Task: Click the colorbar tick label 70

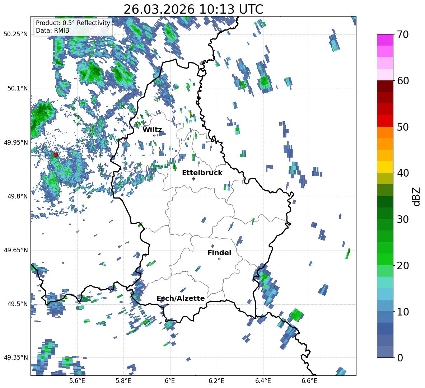Action: [x=403, y=35]
